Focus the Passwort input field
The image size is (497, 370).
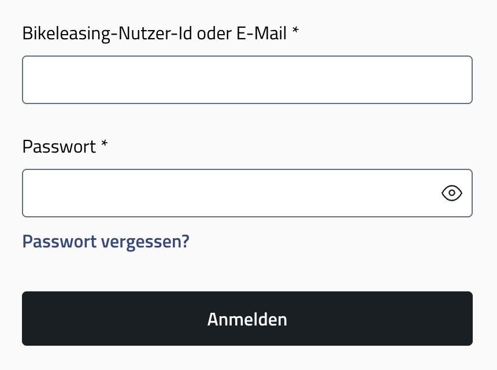click(x=247, y=193)
